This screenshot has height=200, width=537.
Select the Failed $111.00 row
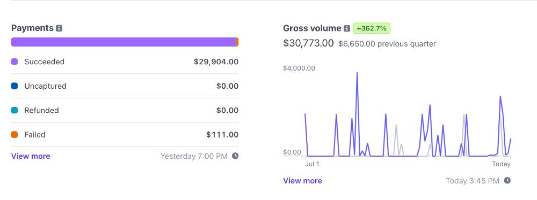pos(125,135)
